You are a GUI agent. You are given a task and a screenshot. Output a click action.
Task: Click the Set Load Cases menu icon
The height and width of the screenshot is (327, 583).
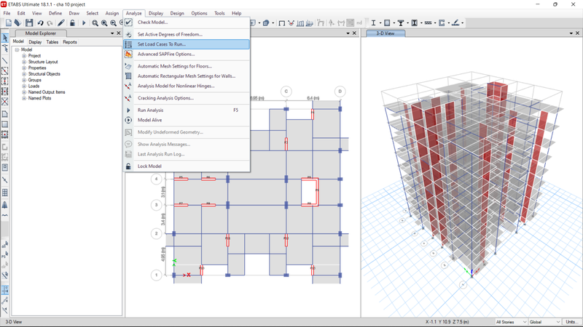tap(128, 44)
